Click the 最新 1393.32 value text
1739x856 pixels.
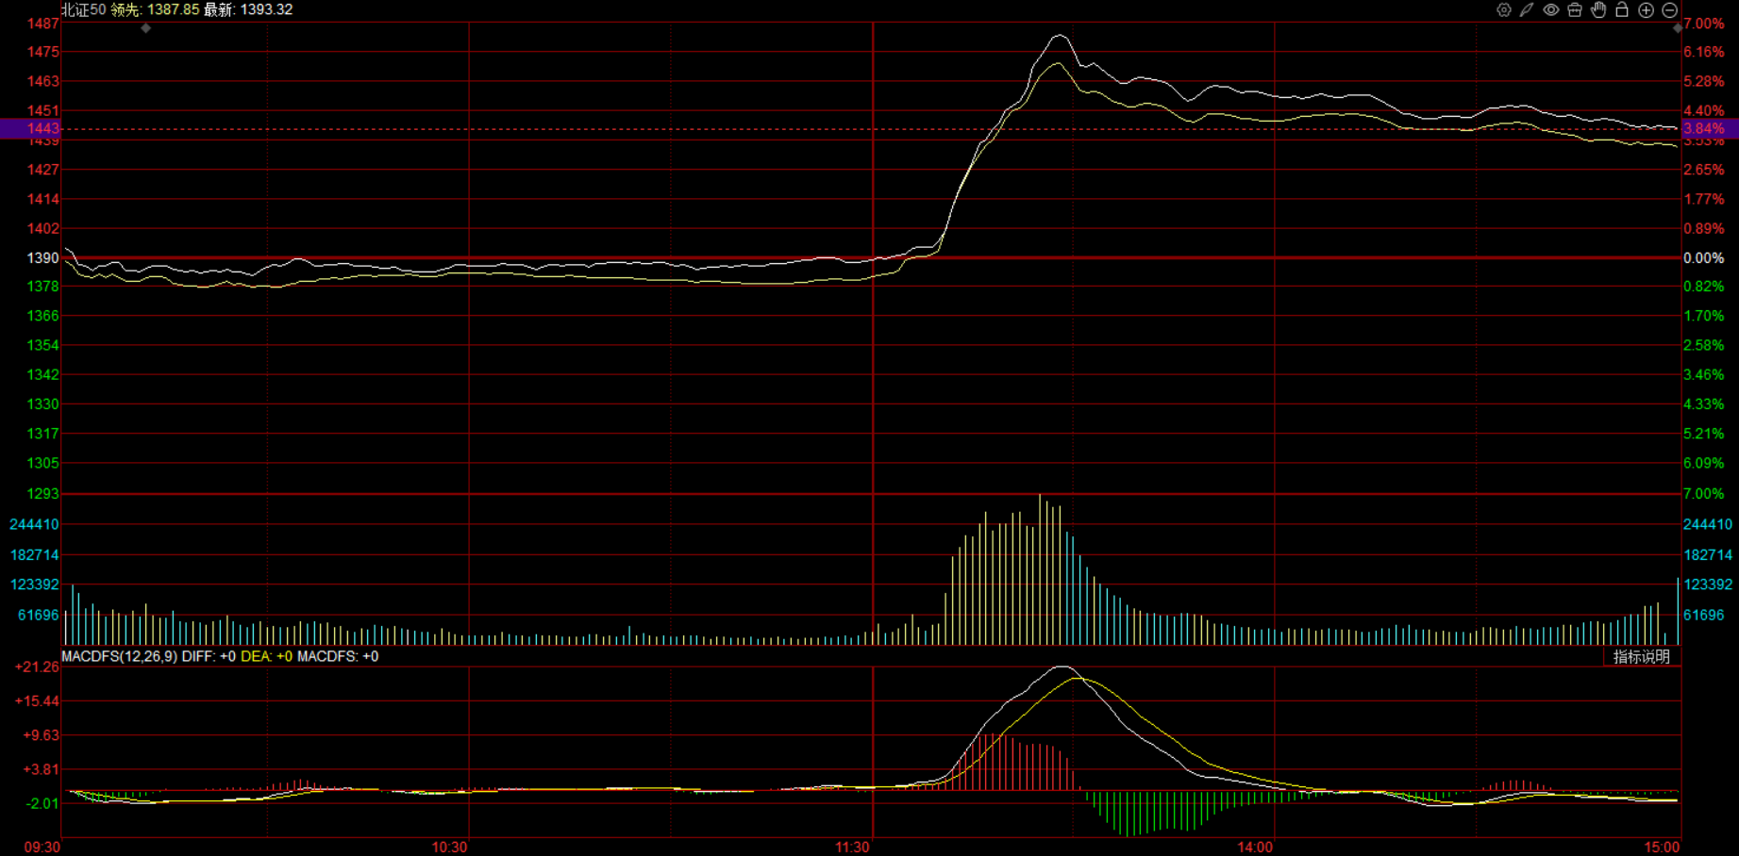click(x=248, y=9)
